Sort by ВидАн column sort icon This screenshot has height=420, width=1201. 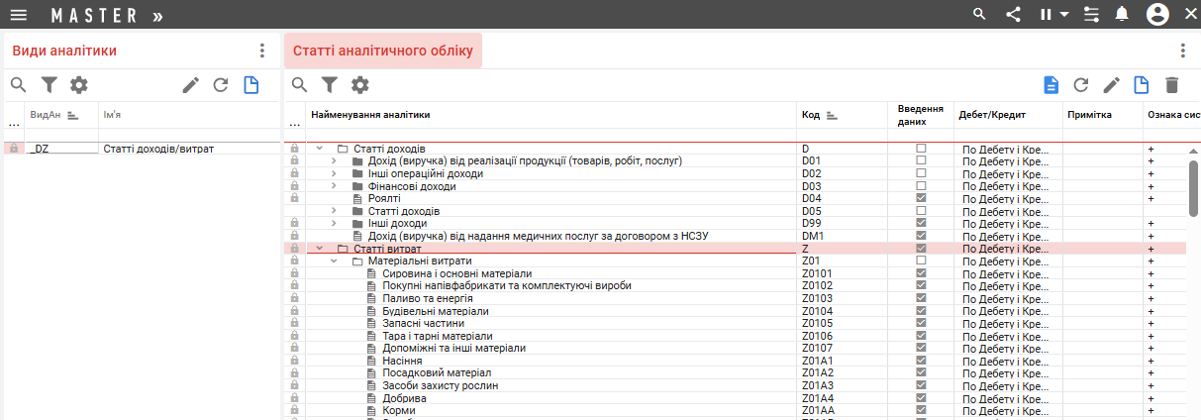point(73,115)
